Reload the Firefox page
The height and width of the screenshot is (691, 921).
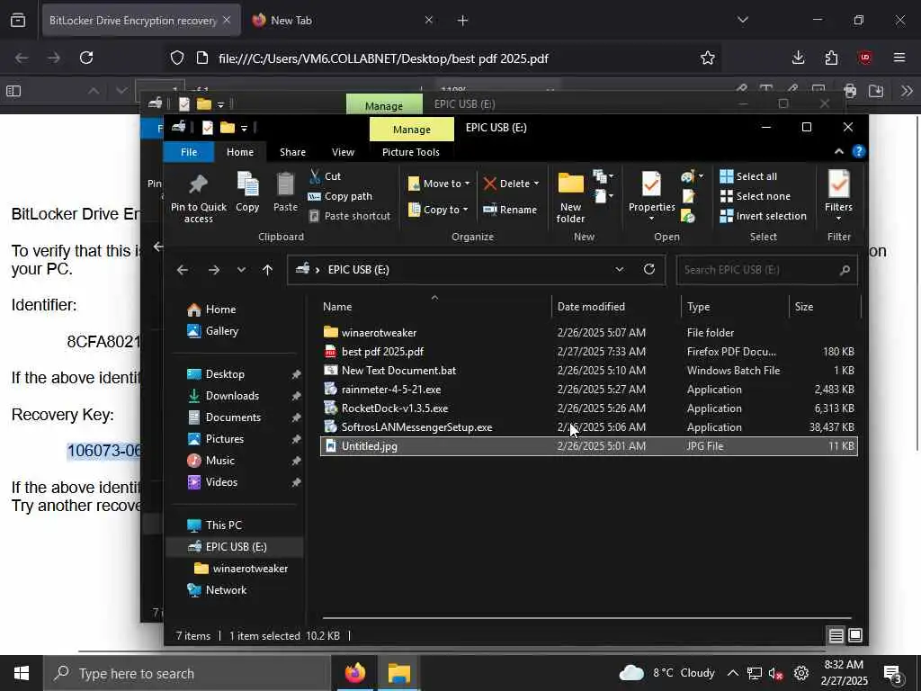click(x=86, y=58)
